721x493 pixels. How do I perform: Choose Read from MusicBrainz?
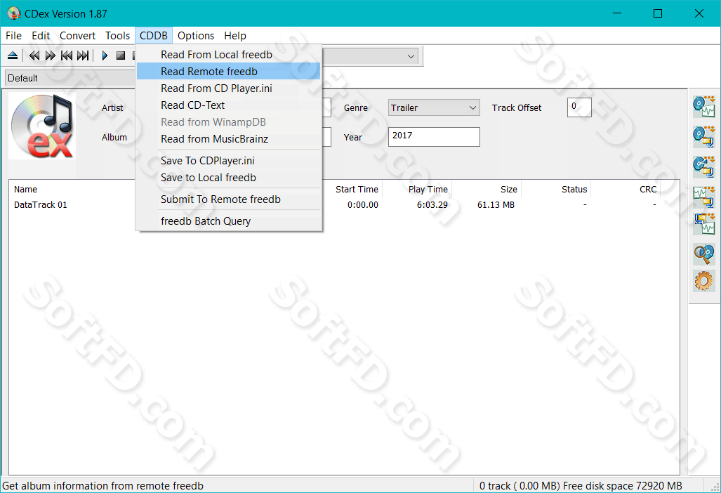click(229, 139)
